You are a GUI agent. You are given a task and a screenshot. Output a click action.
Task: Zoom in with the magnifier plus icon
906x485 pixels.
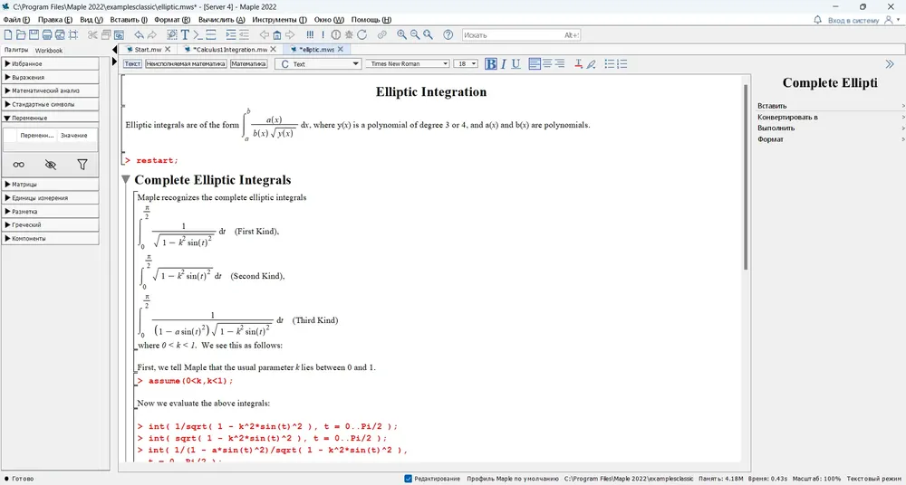(401, 34)
